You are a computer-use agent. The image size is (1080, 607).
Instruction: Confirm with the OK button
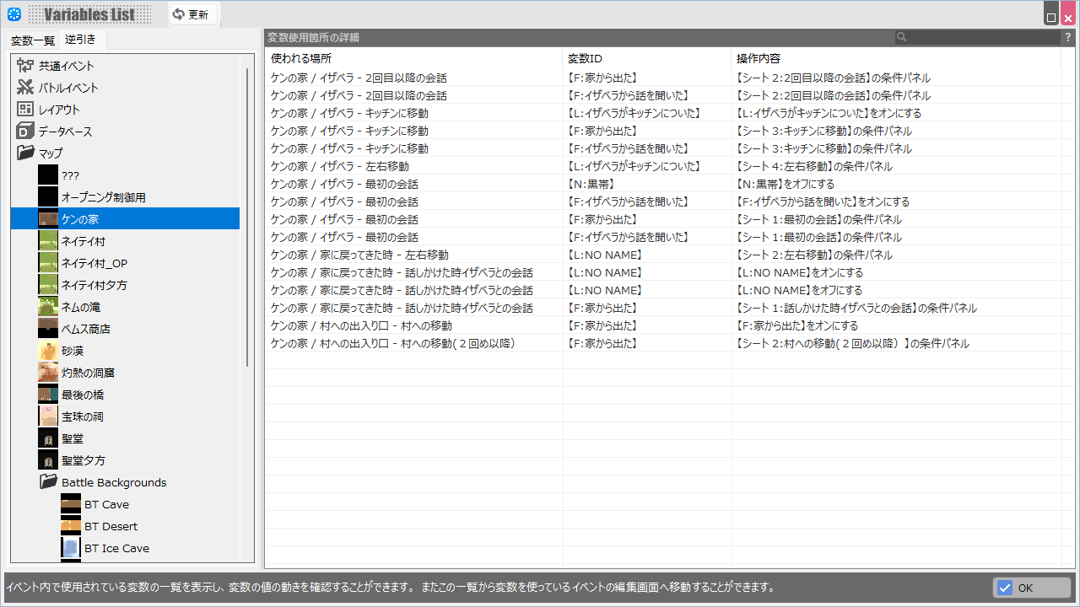pyautogui.click(x=1032, y=588)
